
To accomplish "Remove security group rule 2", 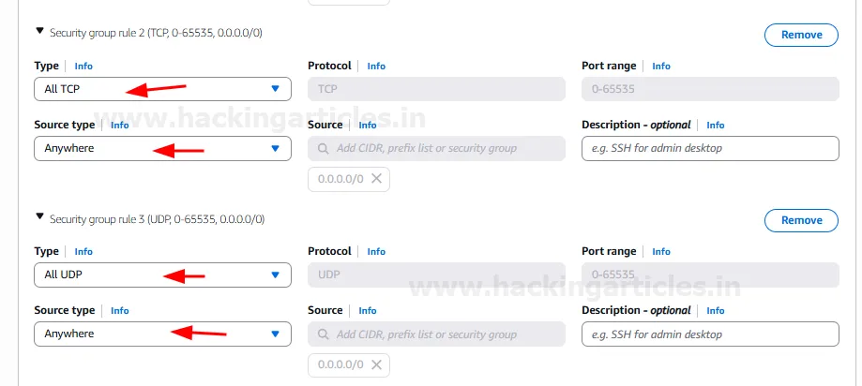I will point(801,36).
